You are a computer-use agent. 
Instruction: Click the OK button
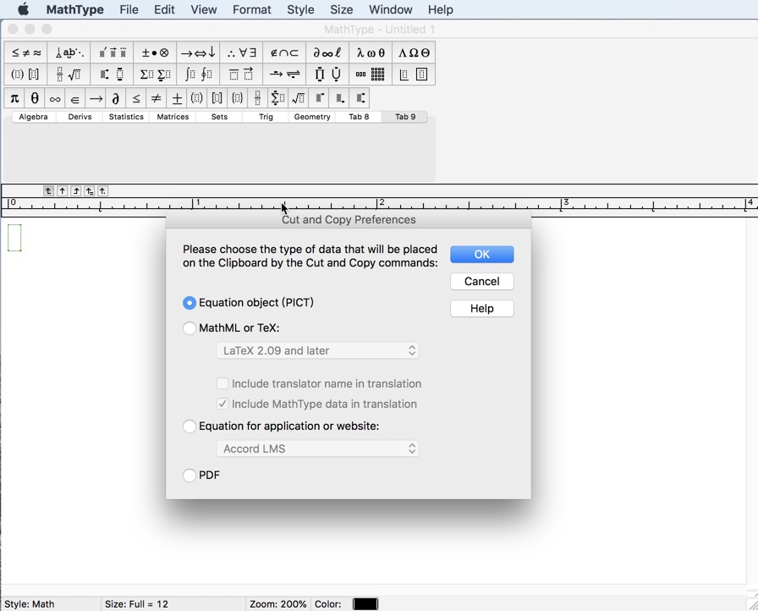481,254
